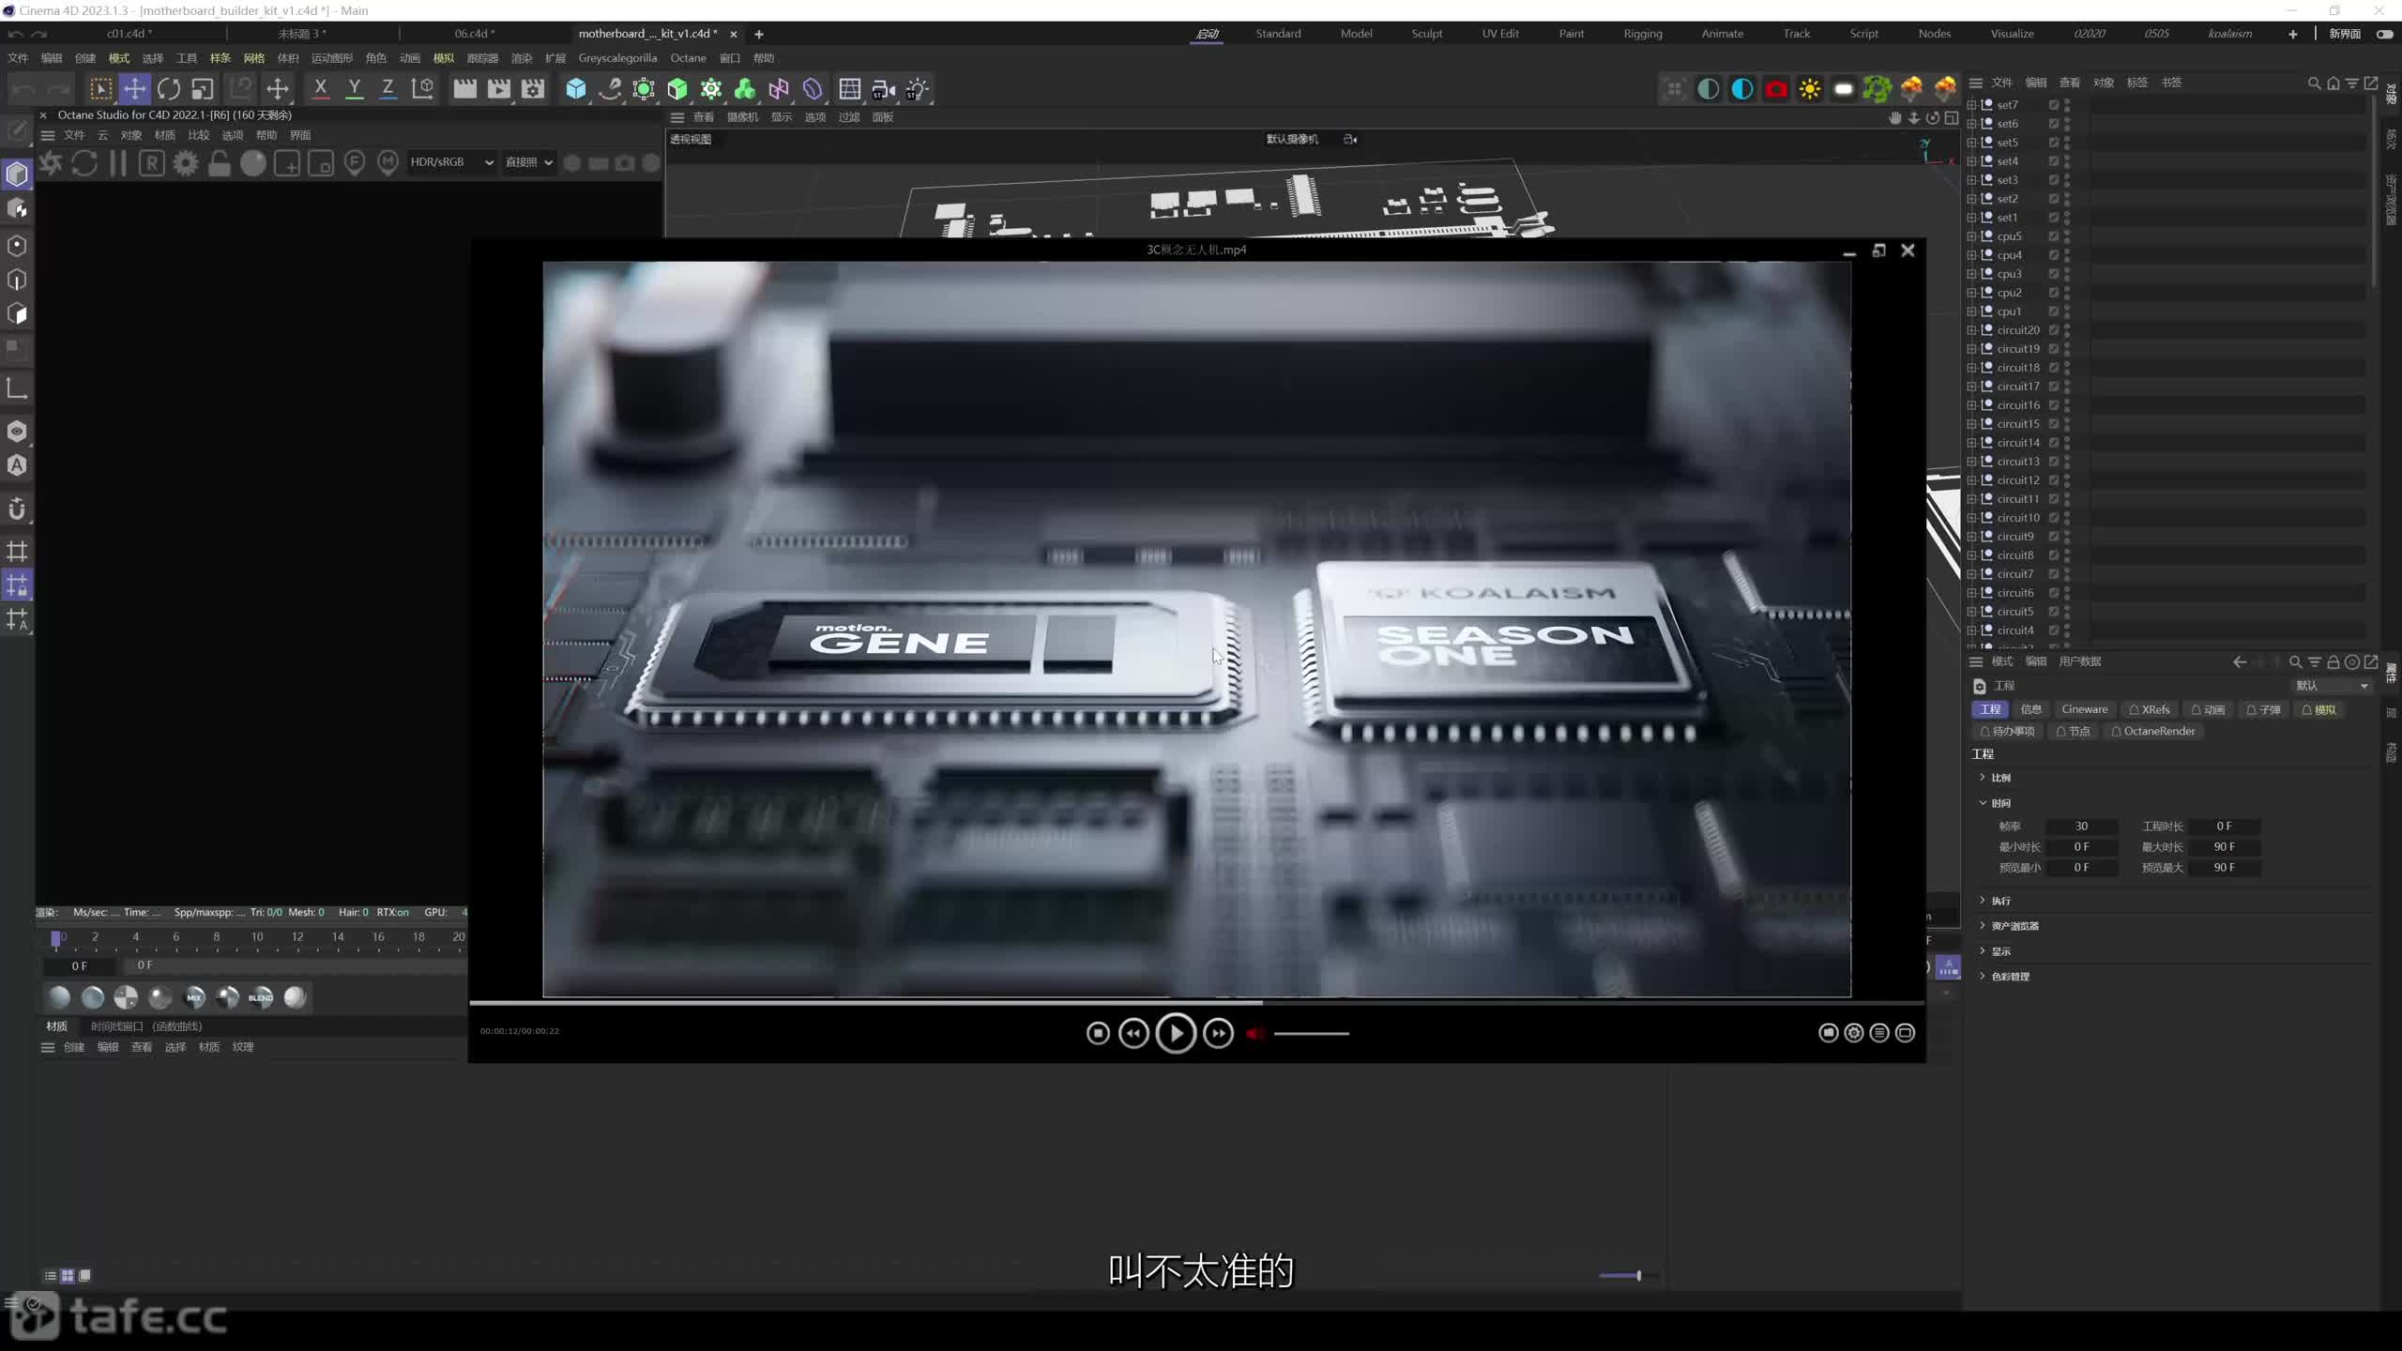Open the Cineware attribute tab
Viewport: 2402px width, 1351px height.
tap(2084, 709)
